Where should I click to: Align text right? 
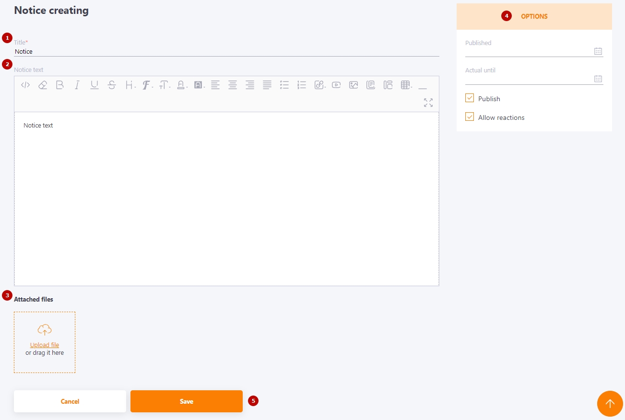tap(250, 85)
